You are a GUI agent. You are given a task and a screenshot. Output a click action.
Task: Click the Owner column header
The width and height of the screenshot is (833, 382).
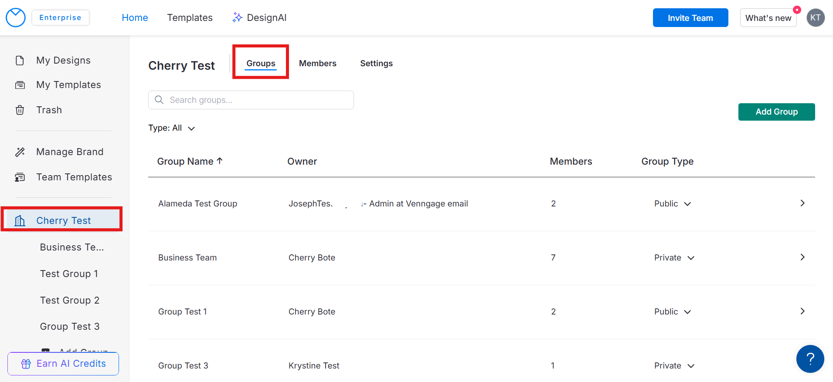click(302, 161)
